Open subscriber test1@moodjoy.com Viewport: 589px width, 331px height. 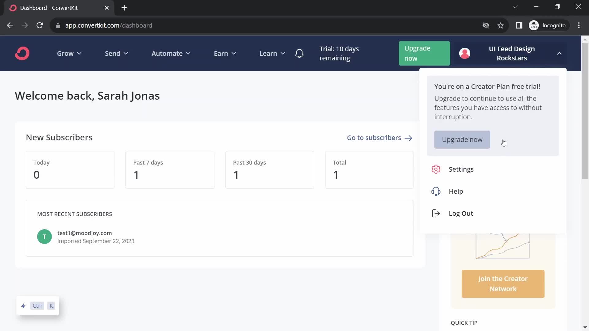point(85,233)
